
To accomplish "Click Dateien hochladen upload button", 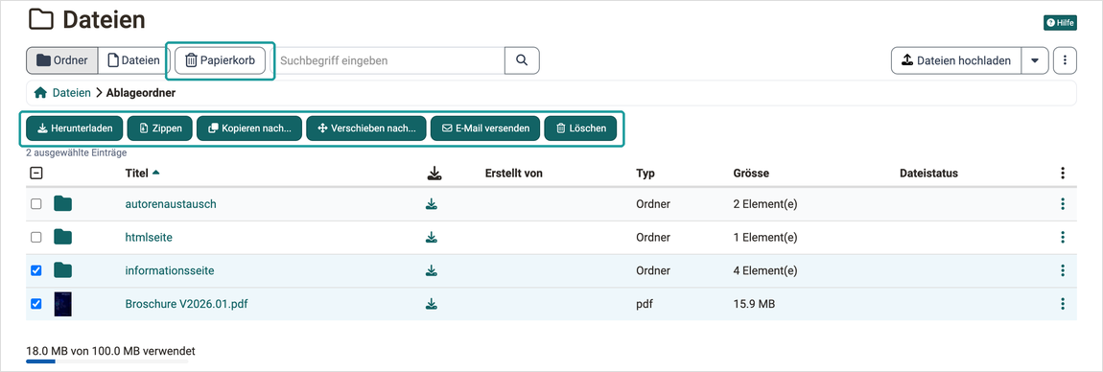I will pos(955,60).
